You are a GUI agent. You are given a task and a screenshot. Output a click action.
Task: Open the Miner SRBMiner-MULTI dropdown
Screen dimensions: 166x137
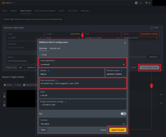coord(141,36)
